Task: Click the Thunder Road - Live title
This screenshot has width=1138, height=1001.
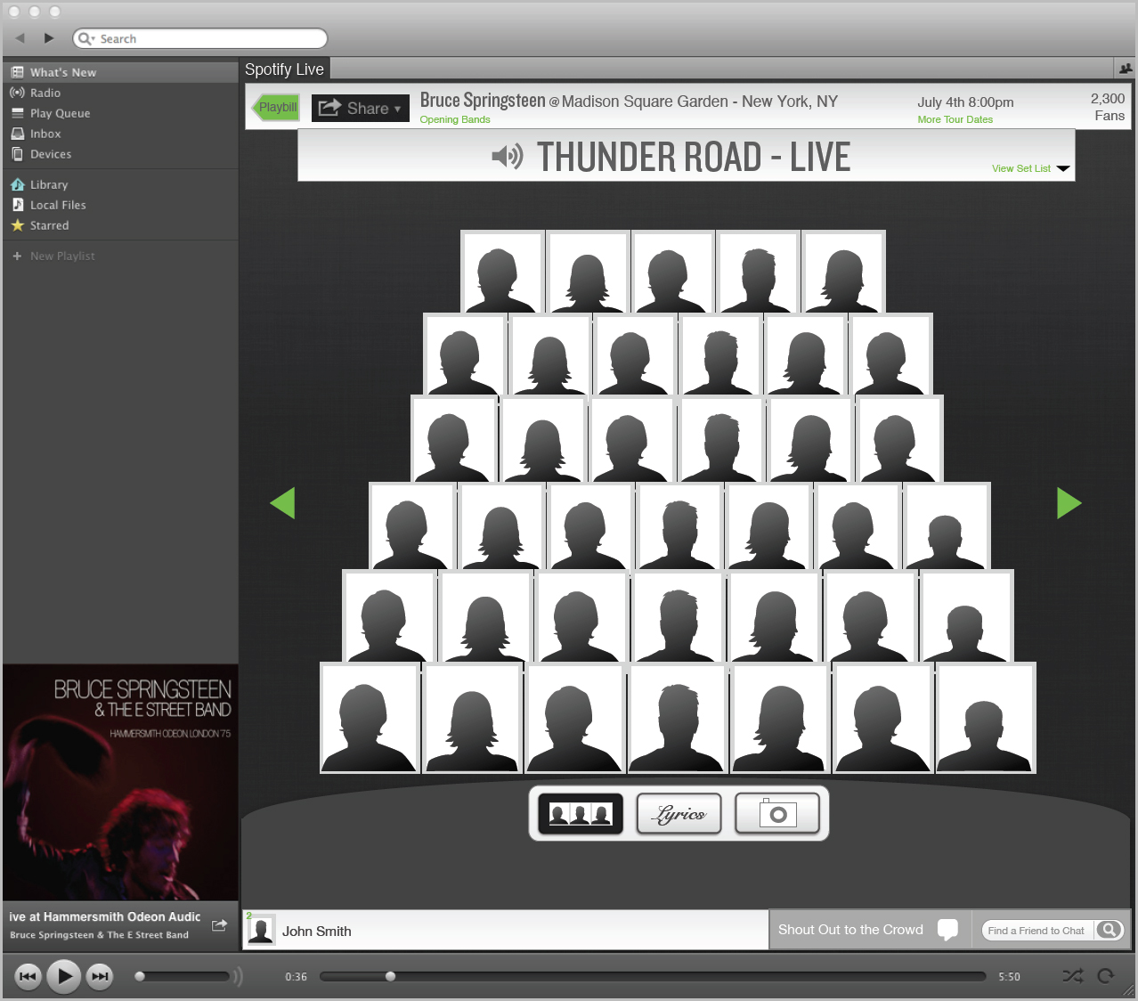Action: pyautogui.click(x=694, y=157)
